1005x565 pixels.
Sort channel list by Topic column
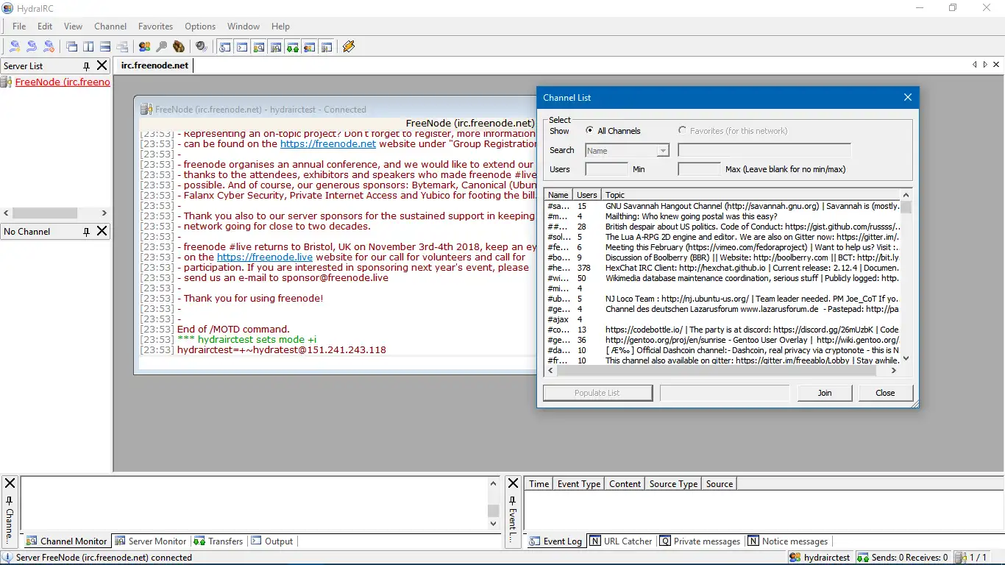click(751, 195)
